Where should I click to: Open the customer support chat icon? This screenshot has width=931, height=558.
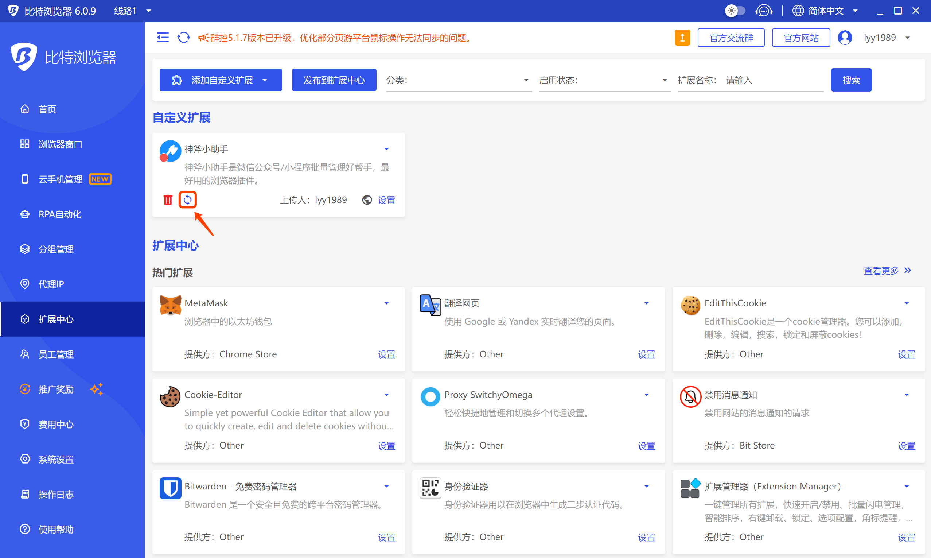click(763, 11)
